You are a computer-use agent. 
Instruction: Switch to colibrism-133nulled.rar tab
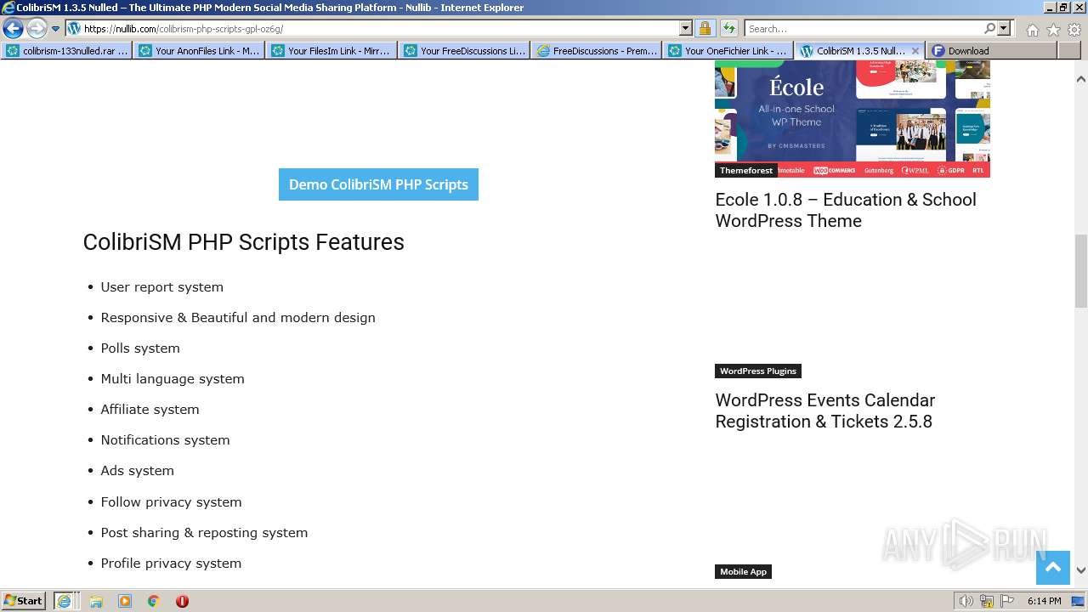click(x=67, y=51)
